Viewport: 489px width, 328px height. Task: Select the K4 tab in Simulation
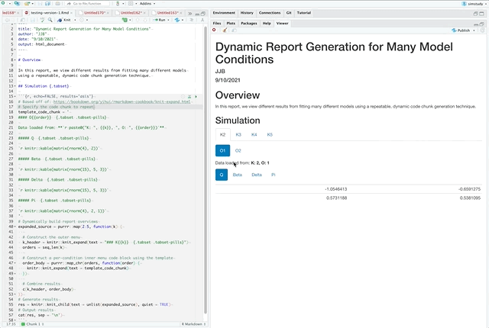coord(254,134)
